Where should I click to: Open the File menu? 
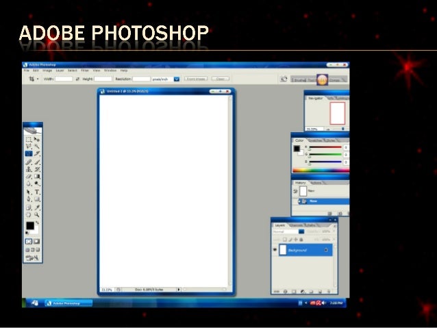(27, 71)
